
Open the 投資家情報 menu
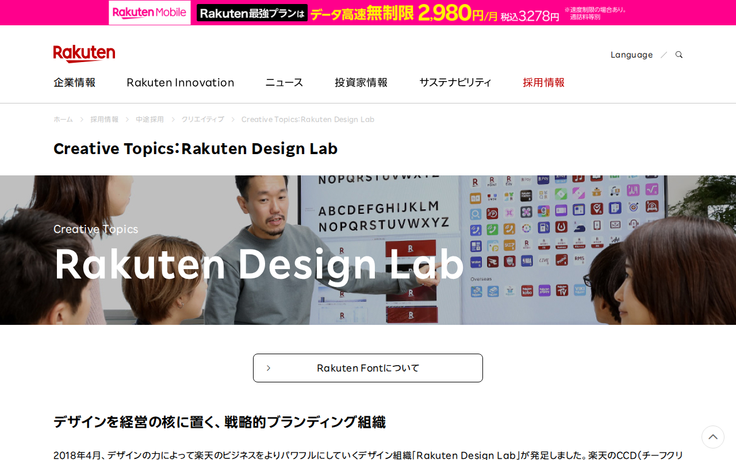[x=361, y=82]
